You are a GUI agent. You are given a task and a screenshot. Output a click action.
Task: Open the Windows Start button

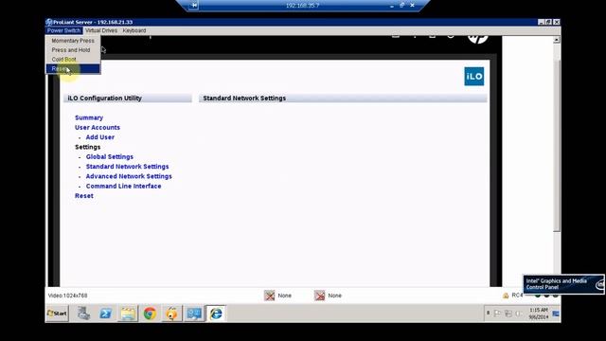(57, 314)
